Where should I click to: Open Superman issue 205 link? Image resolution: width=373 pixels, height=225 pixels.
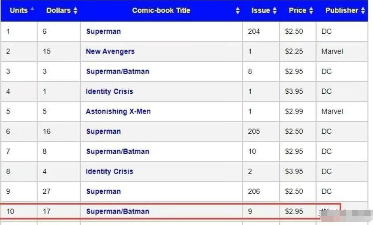[103, 131]
